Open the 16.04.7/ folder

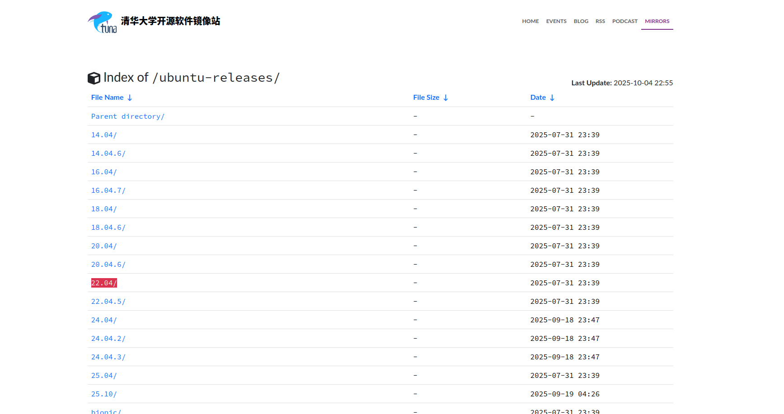[x=108, y=191]
